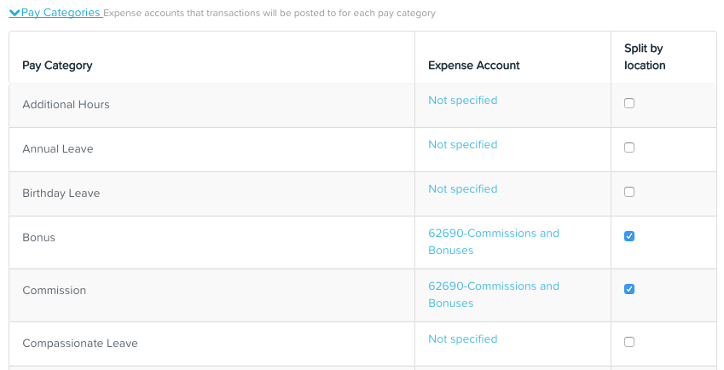Set expense account for Additional Hours
Viewport: 724px width, 370px height.
point(463,100)
